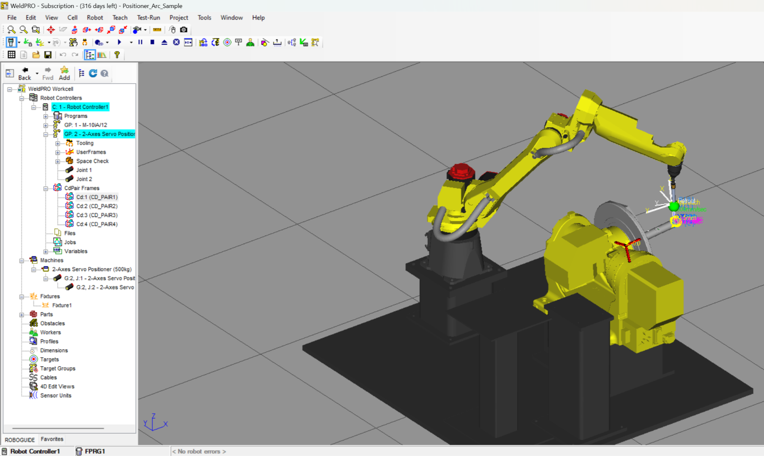Viewport: 764px width, 456px height.
Task: Open the Tools menu
Action: [x=204, y=18]
